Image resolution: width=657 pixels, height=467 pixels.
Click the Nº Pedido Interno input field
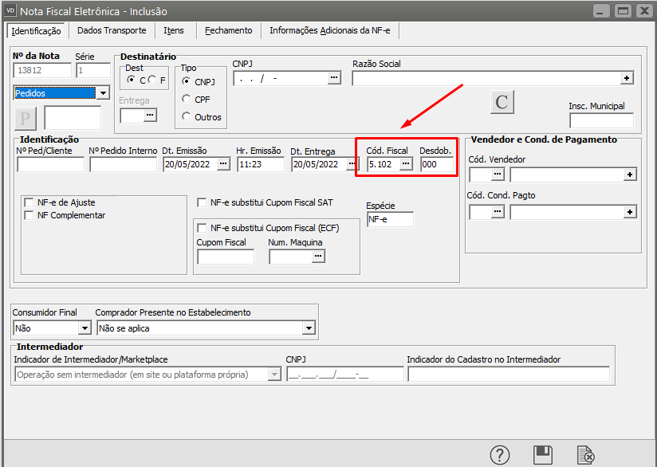(x=123, y=164)
